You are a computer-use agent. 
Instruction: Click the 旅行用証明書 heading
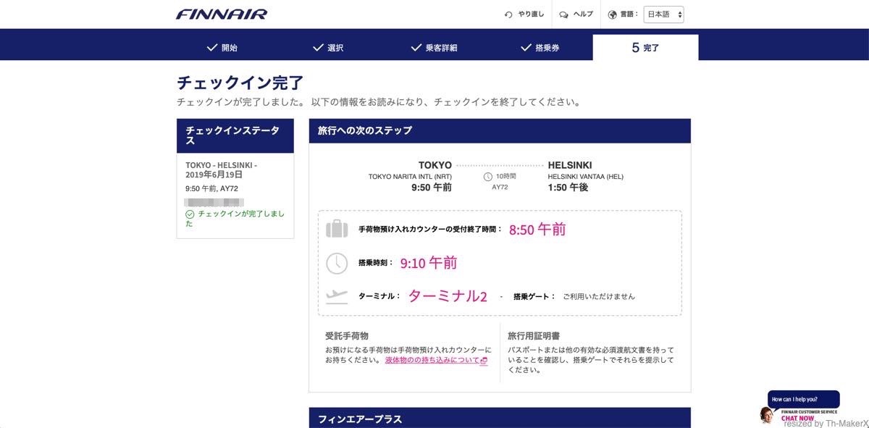pyautogui.click(x=534, y=336)
